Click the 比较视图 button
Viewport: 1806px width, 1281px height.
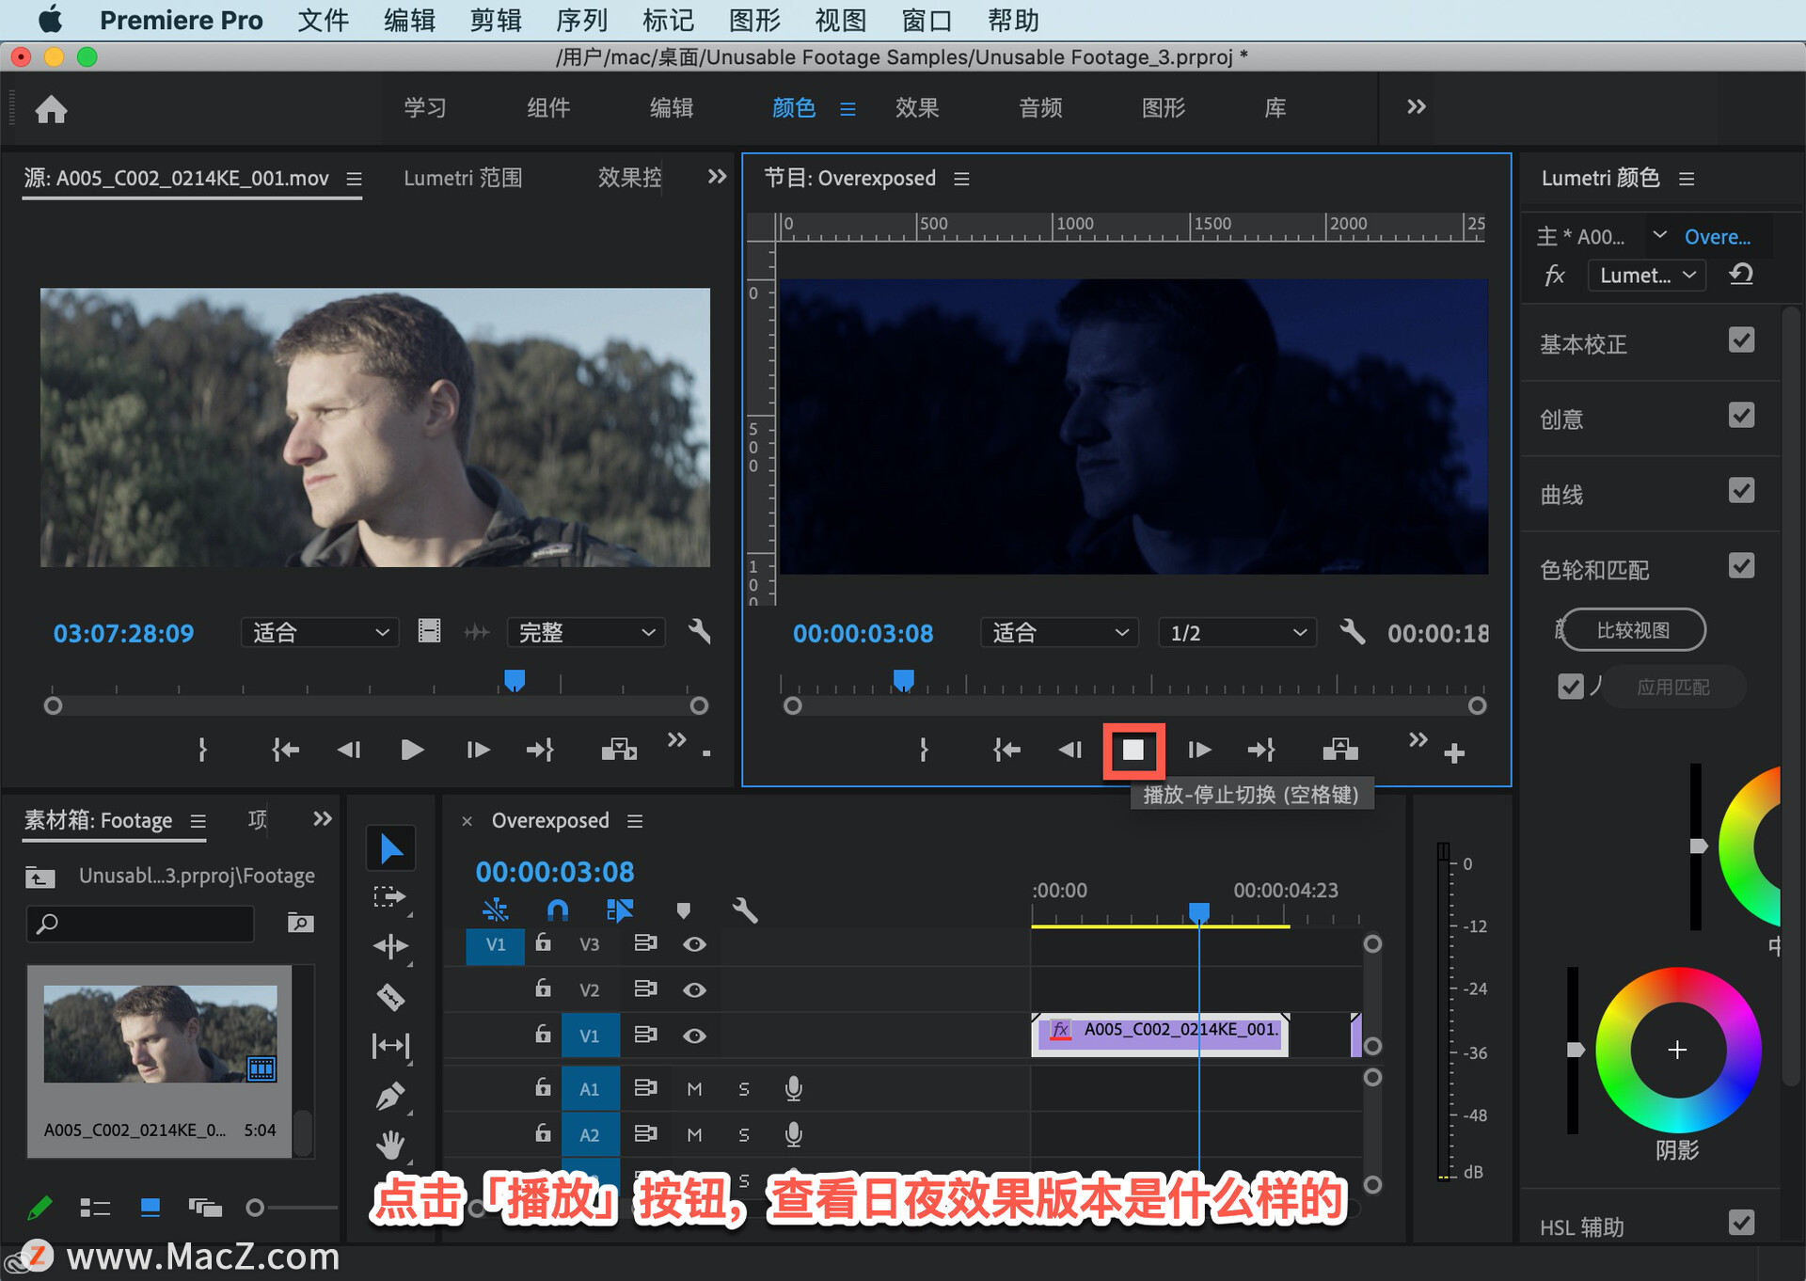(x=1632, y=630)
